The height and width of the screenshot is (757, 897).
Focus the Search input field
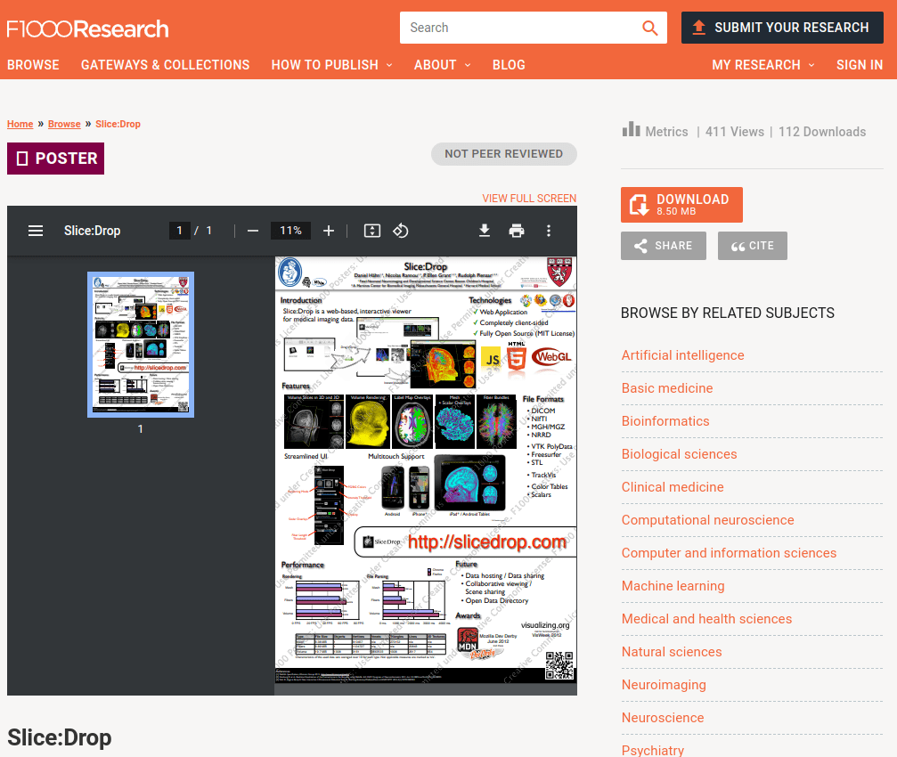pos(520,28)
